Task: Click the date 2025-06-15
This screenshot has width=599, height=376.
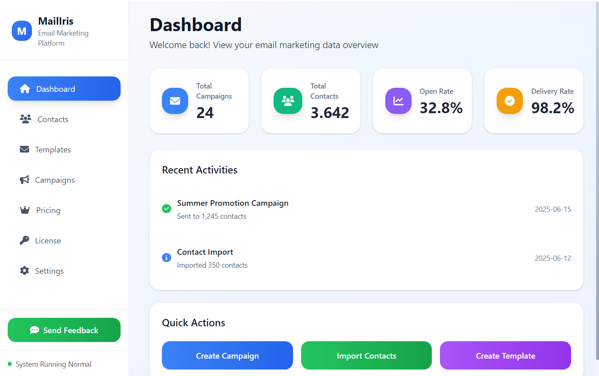Action: pos(553,209)
